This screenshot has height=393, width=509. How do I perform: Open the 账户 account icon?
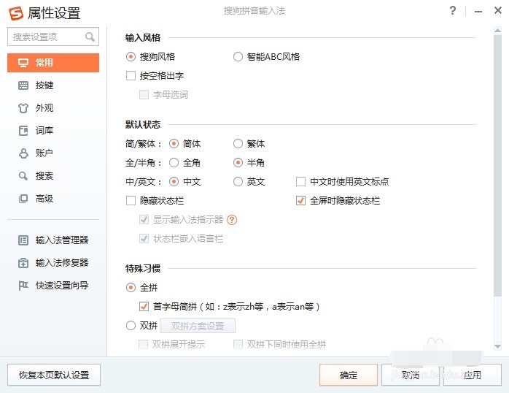click(23, 153)
